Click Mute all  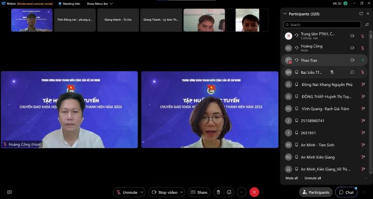291,178
